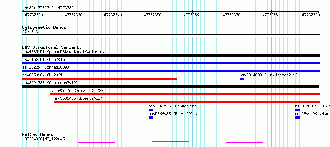Click the blue bar of esv28229
Image resolution: width=330 pixels, height=147 pixels.
(171, 71)
